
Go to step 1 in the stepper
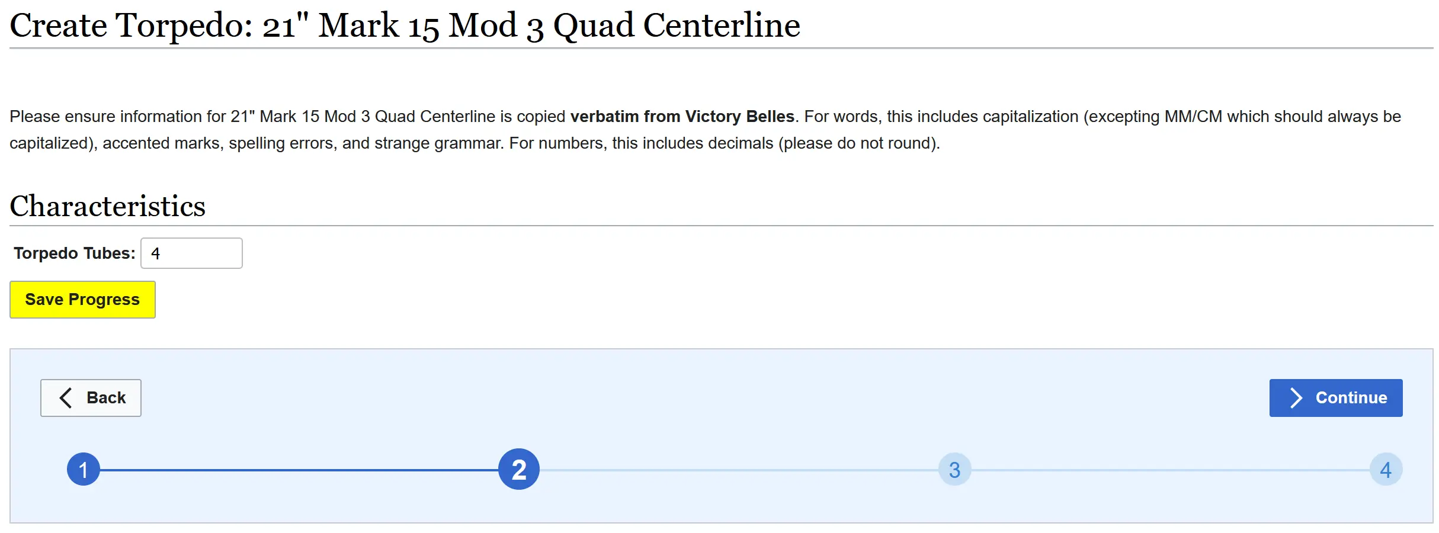tap(84, 470)
